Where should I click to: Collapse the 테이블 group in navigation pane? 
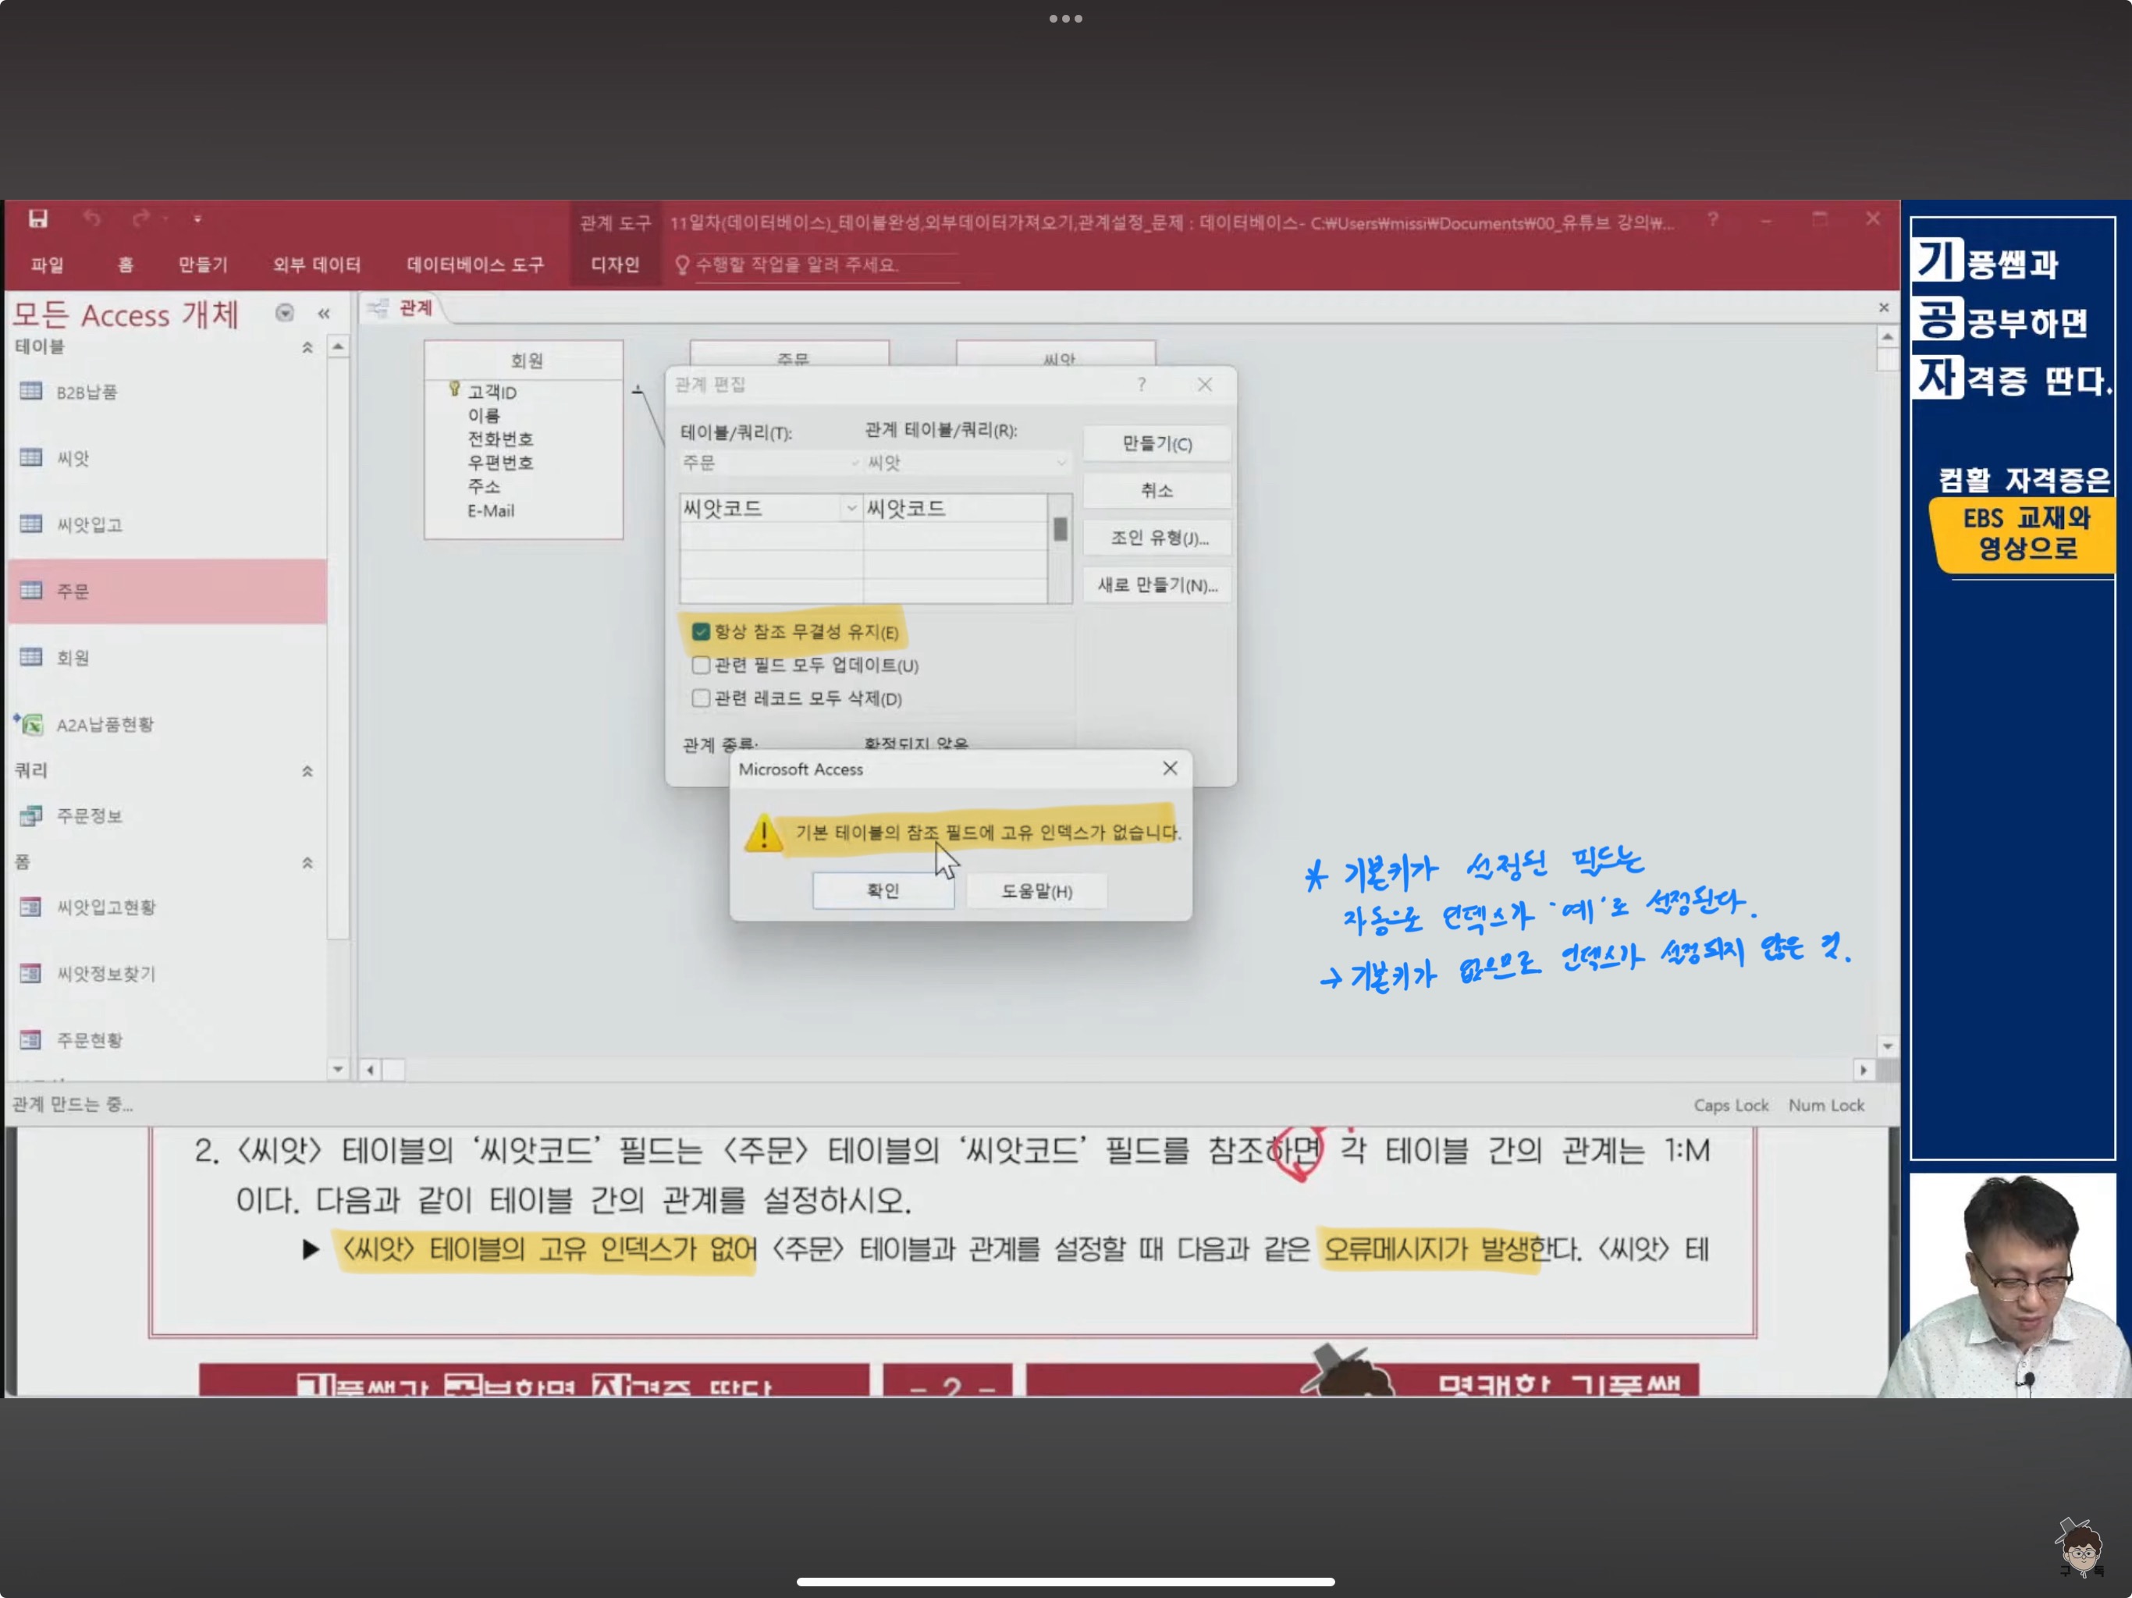[307, 347]
